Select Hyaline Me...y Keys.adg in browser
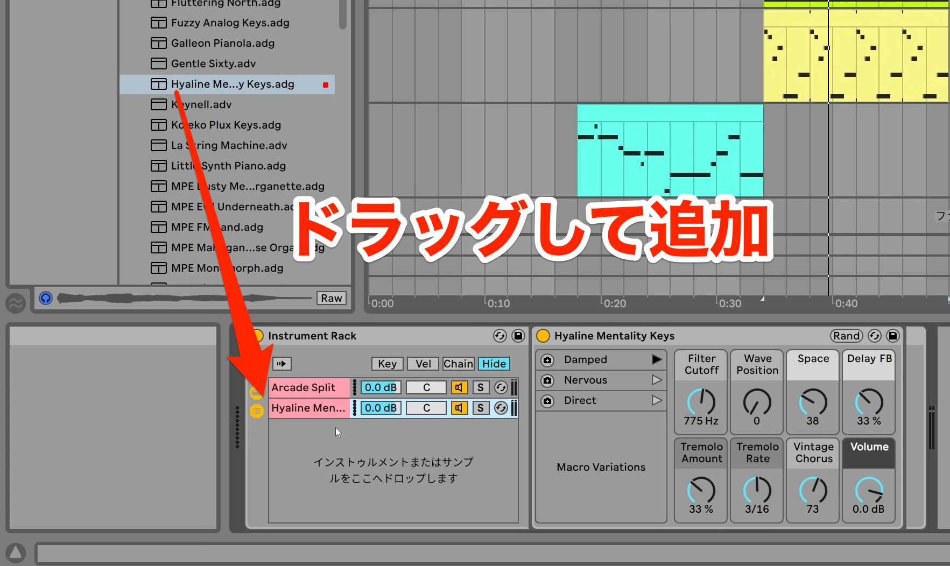The height and width of the screenshot is (566, 950). pos(227,84)
